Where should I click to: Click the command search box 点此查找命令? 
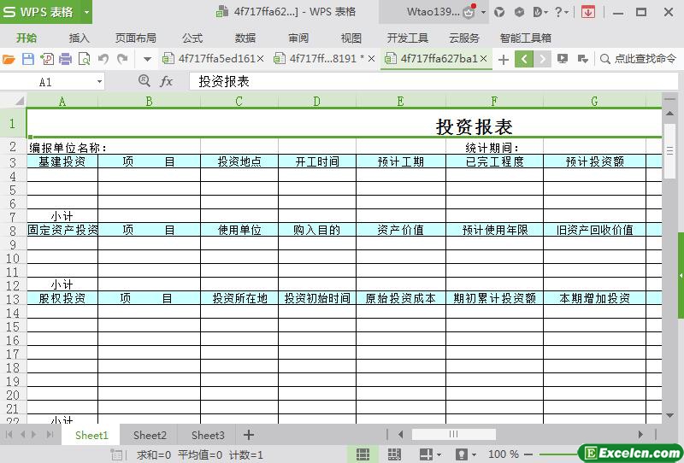(x=638, y=59)
